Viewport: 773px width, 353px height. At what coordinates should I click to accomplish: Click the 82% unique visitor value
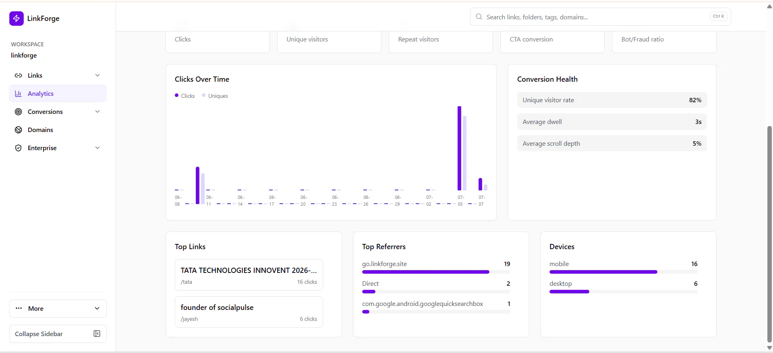695,100
